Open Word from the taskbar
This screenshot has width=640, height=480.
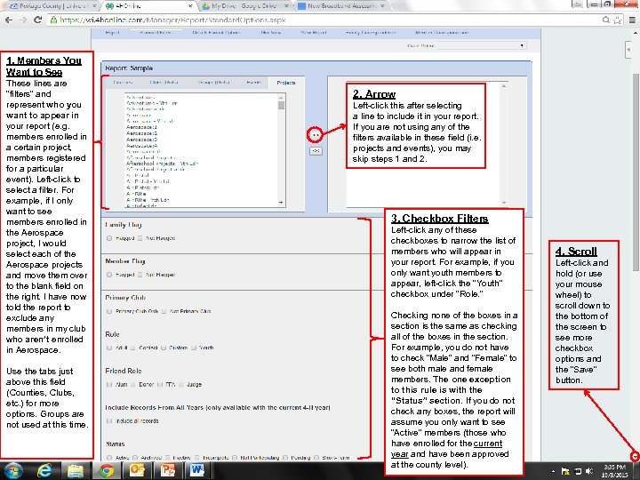pyautogui.click(x=197, y=471)
